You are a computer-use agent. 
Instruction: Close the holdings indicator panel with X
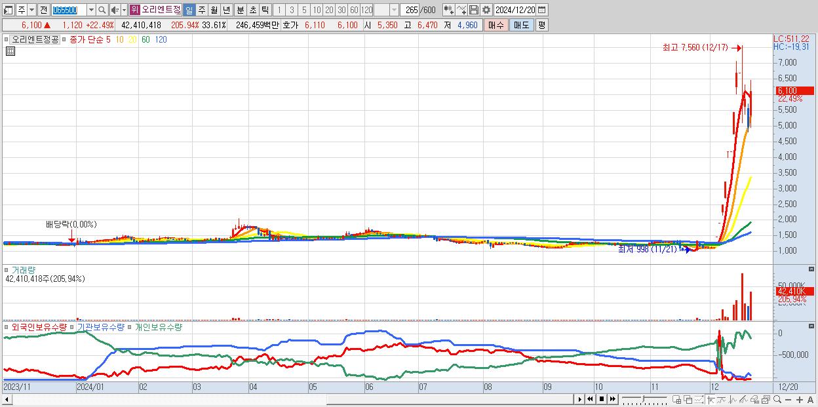[811, 326]
